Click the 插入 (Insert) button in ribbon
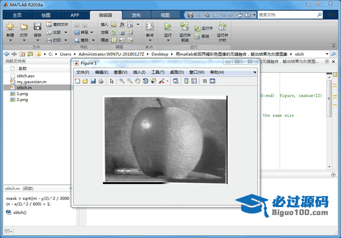Image resolution: width=341 pixels, height=238 pixels. point(104,25)
